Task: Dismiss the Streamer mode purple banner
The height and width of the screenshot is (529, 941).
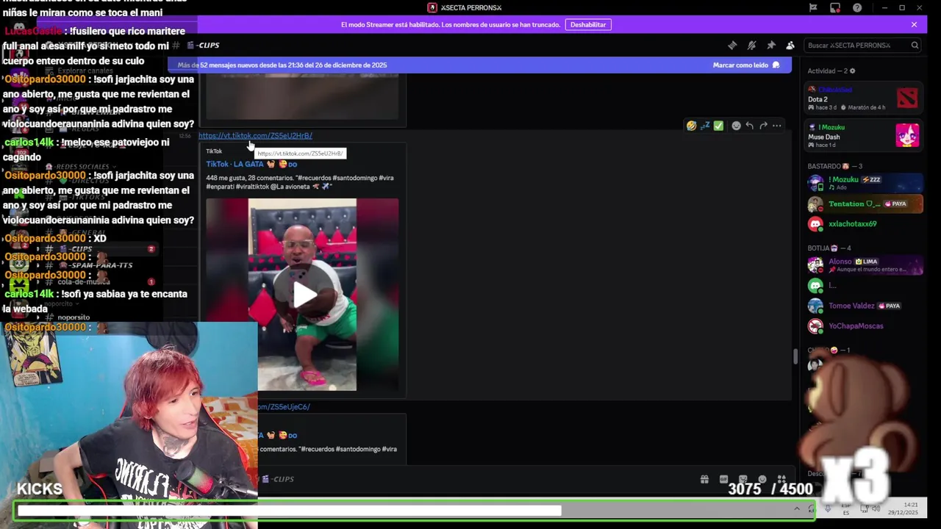Action: point(914,24)
